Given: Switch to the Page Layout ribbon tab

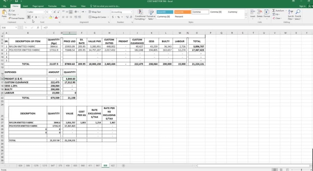Looking at the screenshot, I should point(38,6).
